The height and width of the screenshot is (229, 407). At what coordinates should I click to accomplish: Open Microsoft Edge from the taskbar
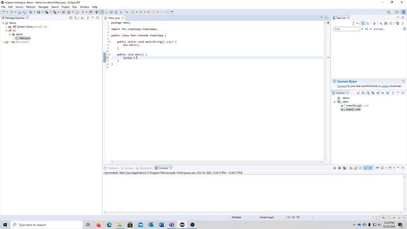pyautogui.click(x=109, y=225)
